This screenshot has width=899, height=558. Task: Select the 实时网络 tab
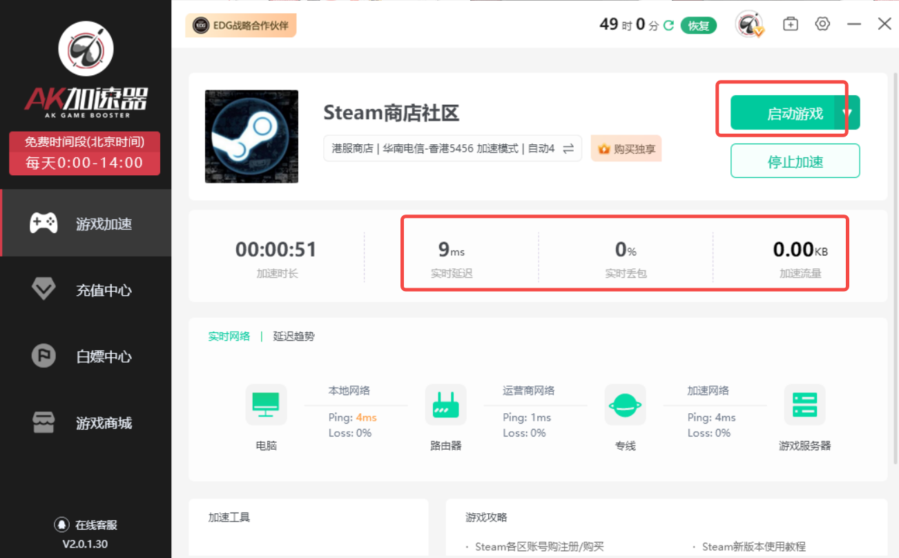point(229,337)
